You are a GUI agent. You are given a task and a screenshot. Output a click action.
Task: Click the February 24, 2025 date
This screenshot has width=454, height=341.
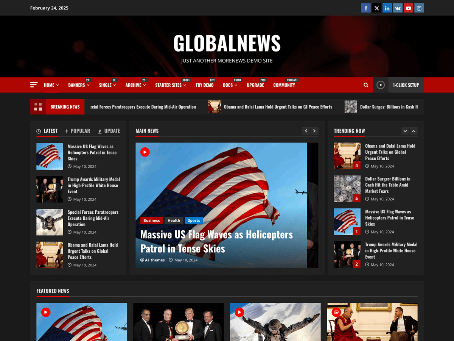(x=49, y=8)
